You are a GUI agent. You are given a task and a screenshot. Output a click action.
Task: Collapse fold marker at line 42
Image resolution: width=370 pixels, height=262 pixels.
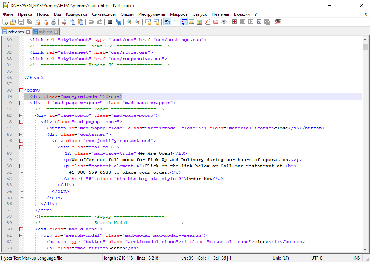coord(21,115)
